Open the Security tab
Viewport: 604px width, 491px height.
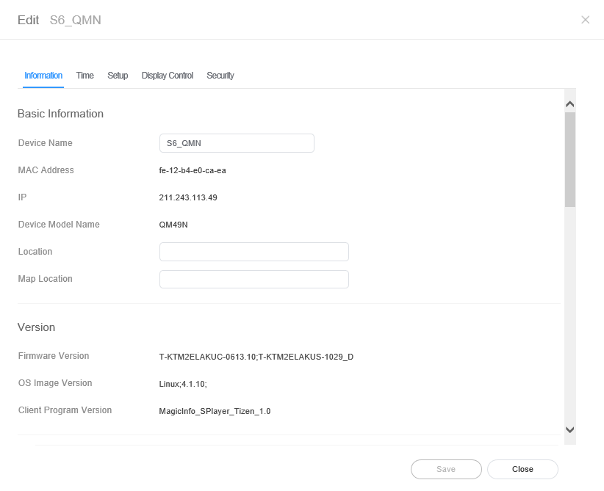point(220,76)
